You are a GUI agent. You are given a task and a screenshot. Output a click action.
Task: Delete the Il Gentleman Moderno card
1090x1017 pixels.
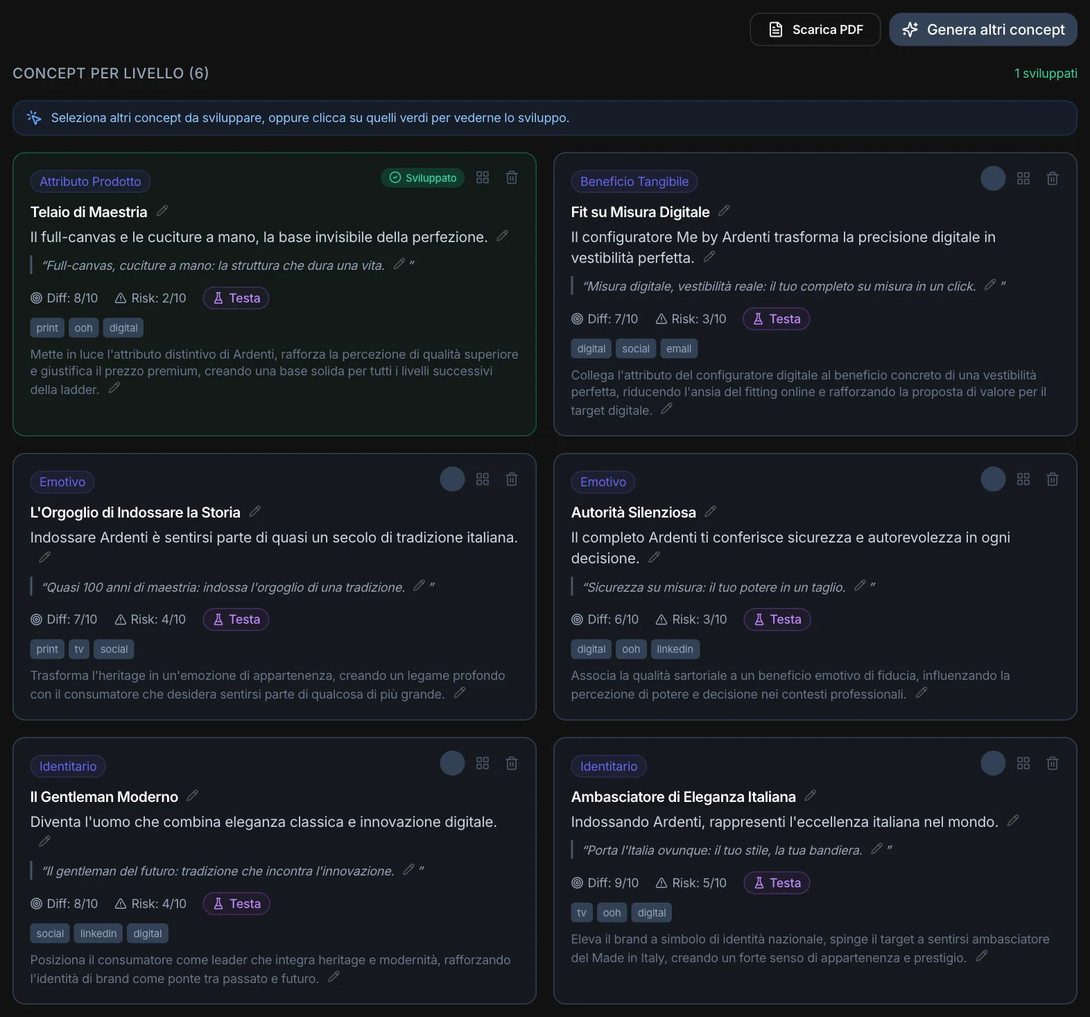(x=512, y=763)
